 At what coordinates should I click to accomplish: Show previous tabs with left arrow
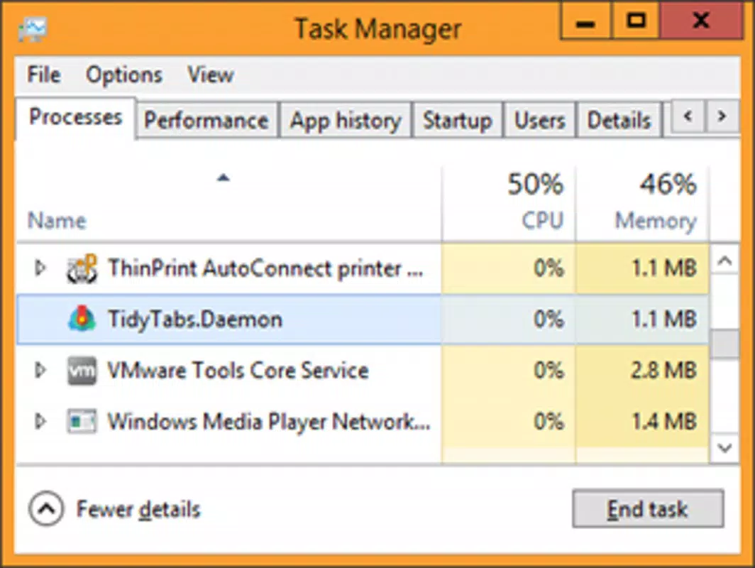[x=688, y=116]
